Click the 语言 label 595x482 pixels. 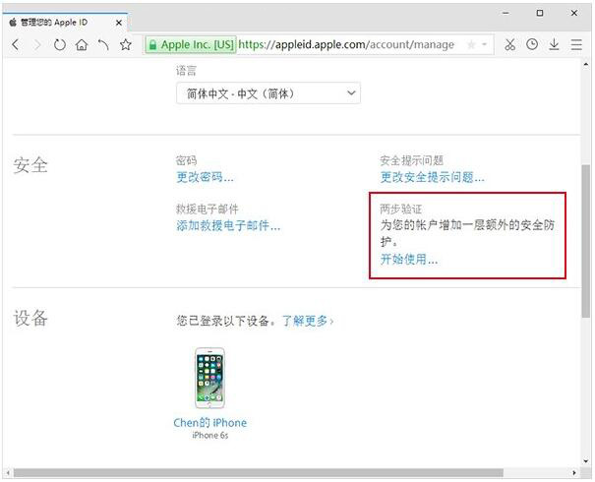(x=186, y=71)
